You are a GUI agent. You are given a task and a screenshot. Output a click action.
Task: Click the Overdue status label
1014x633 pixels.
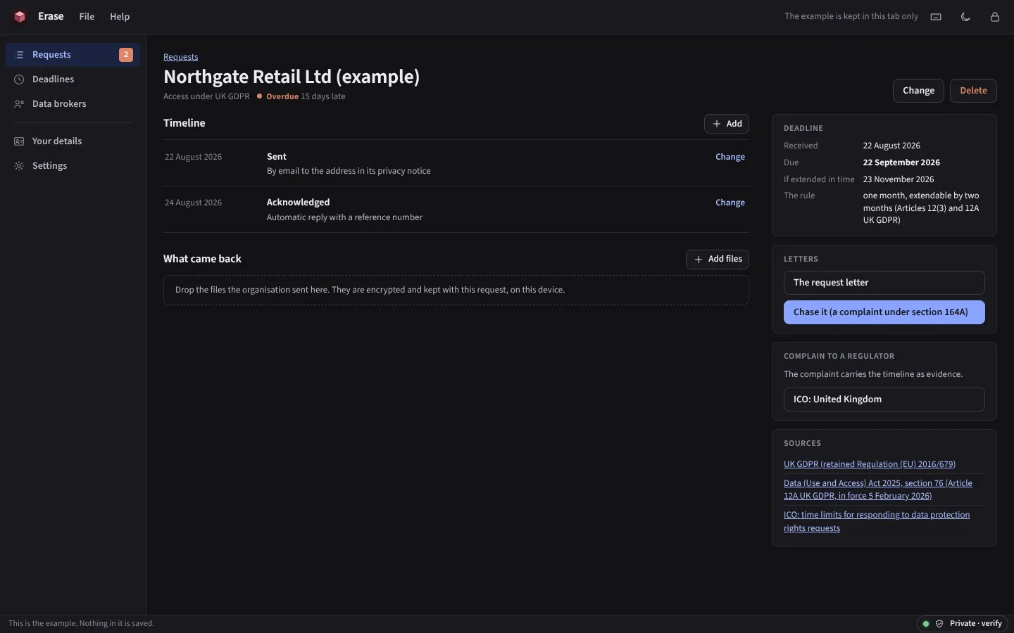tap(282, 97)
